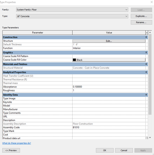Collapse the Materials and Finishes section
The width and height of the screenshot is (154, 155).
pos(146,64)
